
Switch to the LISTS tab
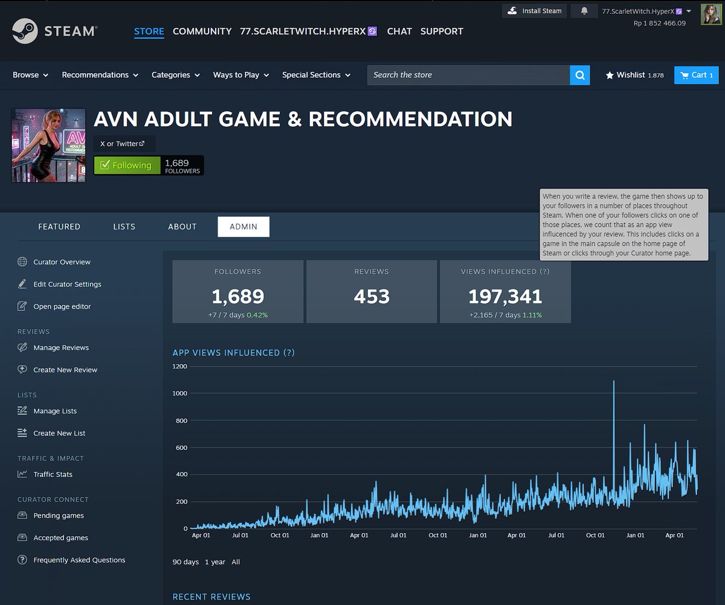[124, 226]
